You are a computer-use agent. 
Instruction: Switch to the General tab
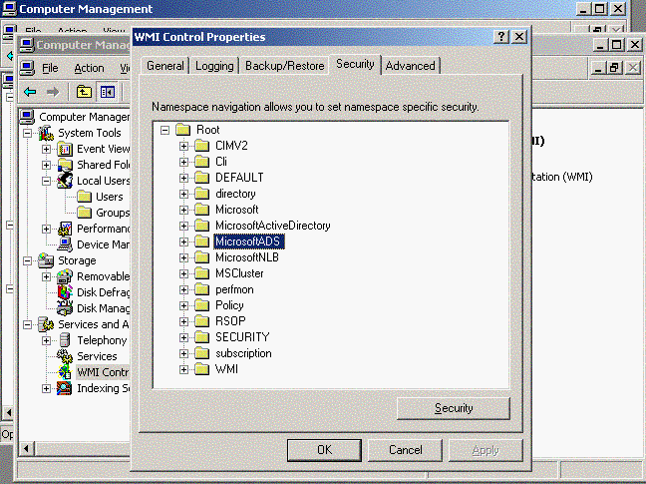pos(164,66)
